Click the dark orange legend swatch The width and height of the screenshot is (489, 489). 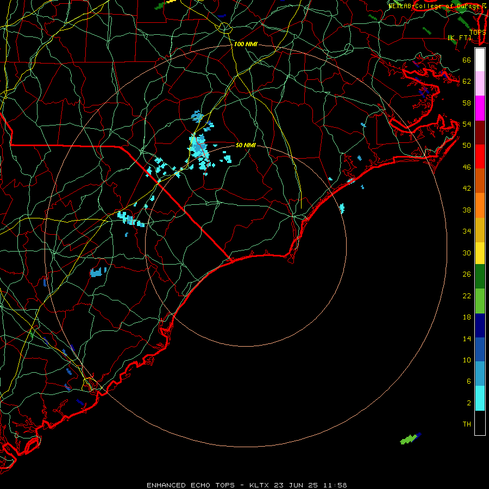click(480, 181)
